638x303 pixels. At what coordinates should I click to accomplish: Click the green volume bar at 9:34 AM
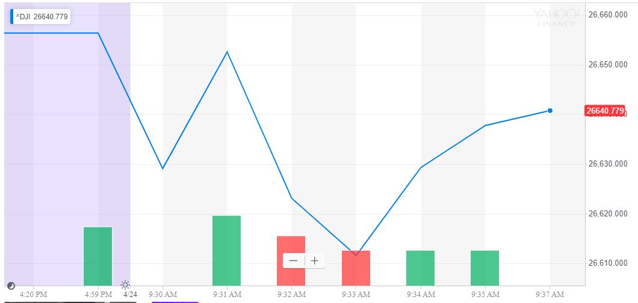tap(420, 268)
